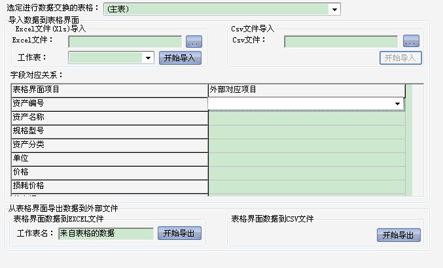Screen dimensions: 443x268
Task: Click the Csv文件 path input field
Action: tap(341, 42)
